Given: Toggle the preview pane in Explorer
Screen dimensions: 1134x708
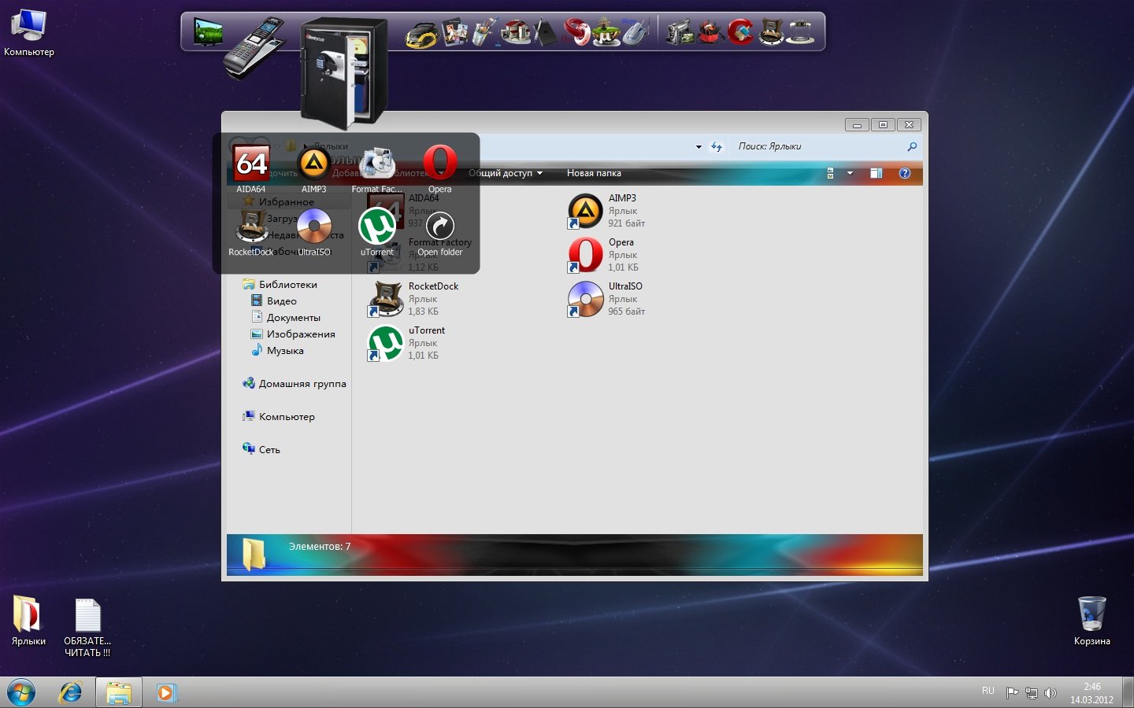Looking at the screenshot, I should [x=876, y=173].
